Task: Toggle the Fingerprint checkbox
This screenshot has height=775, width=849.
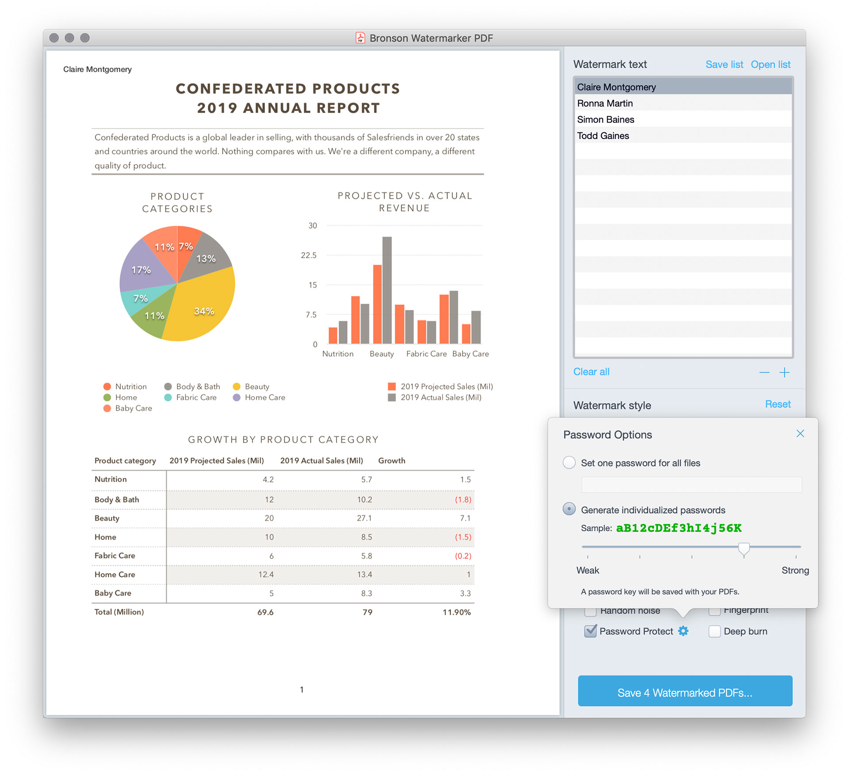Action: tap(715, 612)
